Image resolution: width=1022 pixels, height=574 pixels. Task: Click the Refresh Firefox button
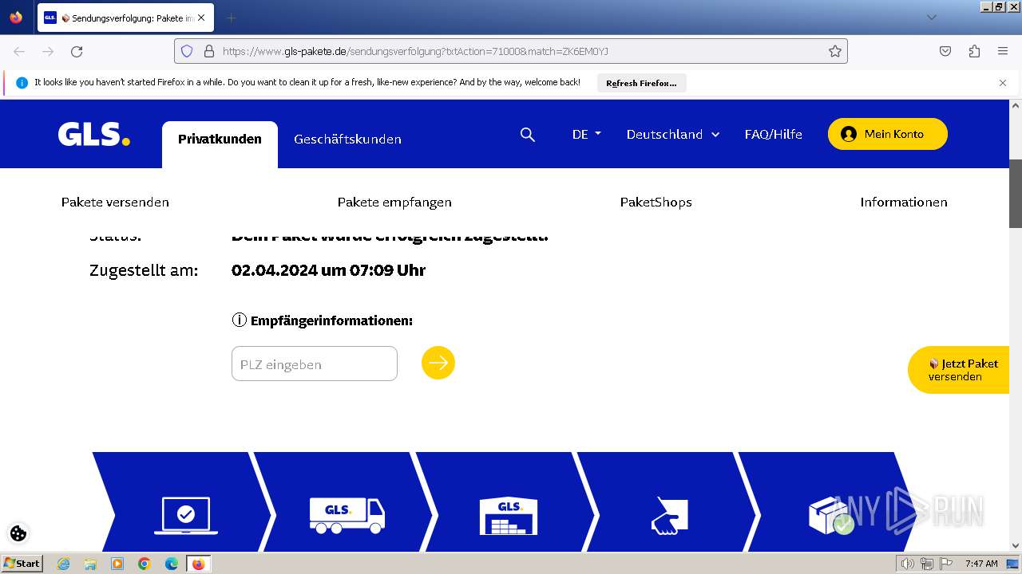pyautogui.click(x=641, y=83)
